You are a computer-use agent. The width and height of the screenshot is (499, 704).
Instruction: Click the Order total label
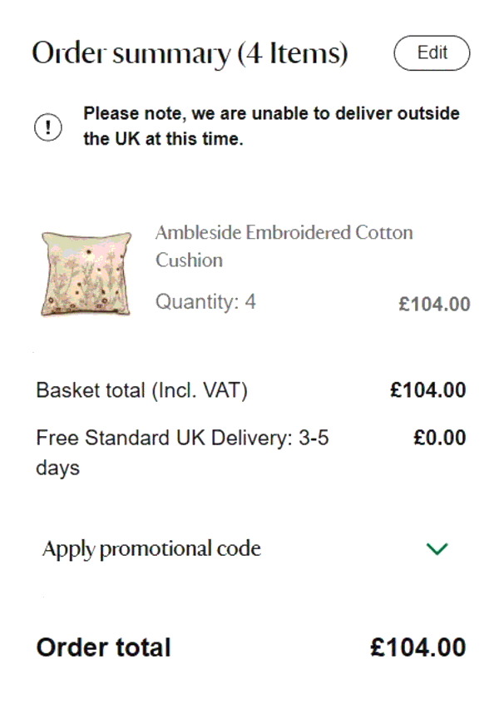point(102,647)
